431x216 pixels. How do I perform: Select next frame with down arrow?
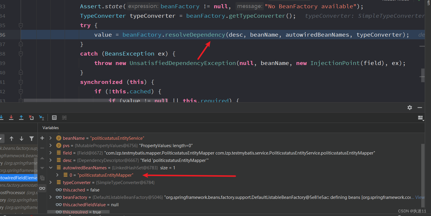(x=22, y=138)
